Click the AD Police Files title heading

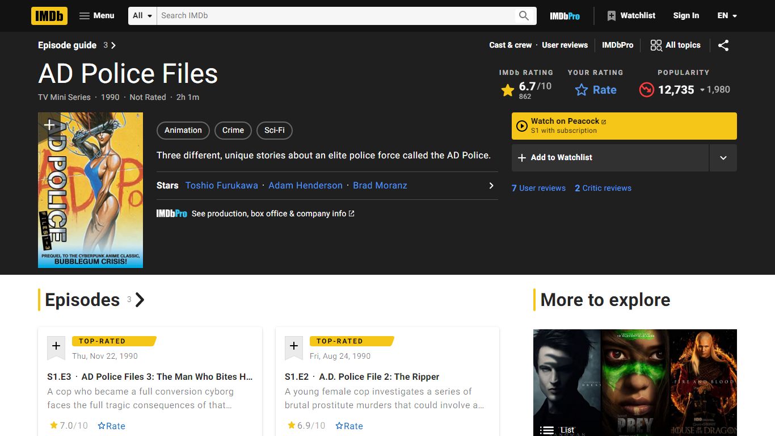128,74
